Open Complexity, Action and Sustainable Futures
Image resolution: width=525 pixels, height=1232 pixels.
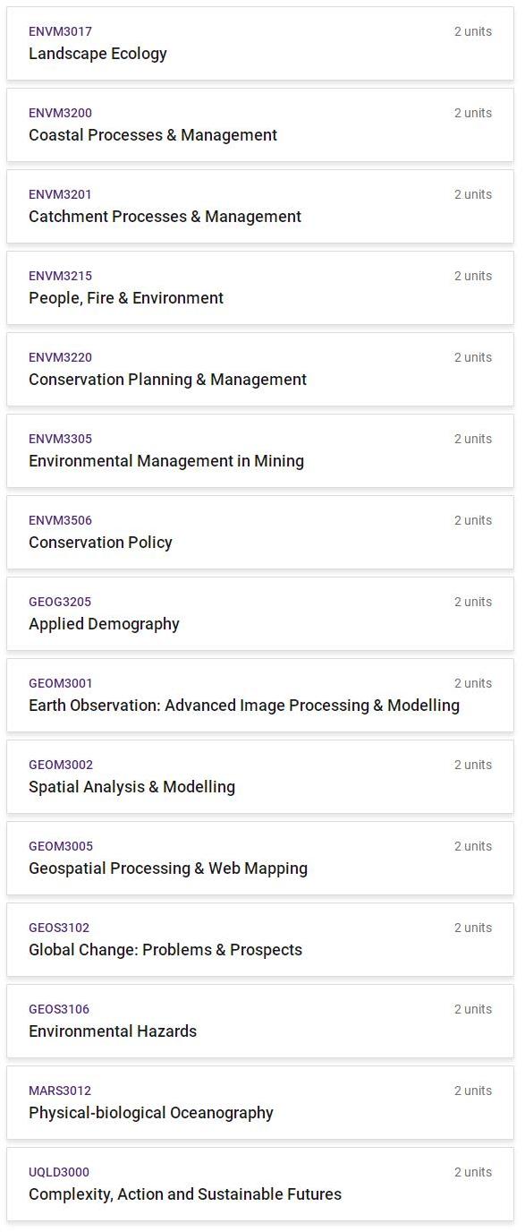[x=260, y=1185]
